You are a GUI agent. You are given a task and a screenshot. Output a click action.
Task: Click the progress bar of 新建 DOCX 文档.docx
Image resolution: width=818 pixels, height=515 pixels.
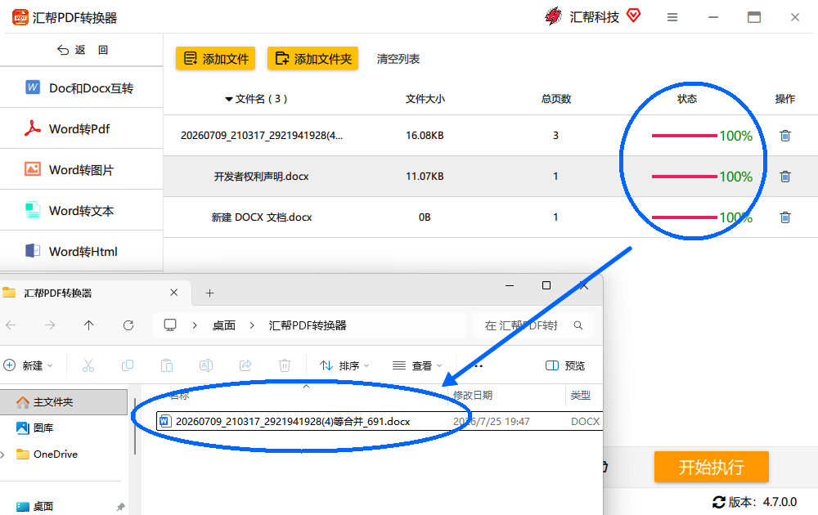click(x=684, y=217)
